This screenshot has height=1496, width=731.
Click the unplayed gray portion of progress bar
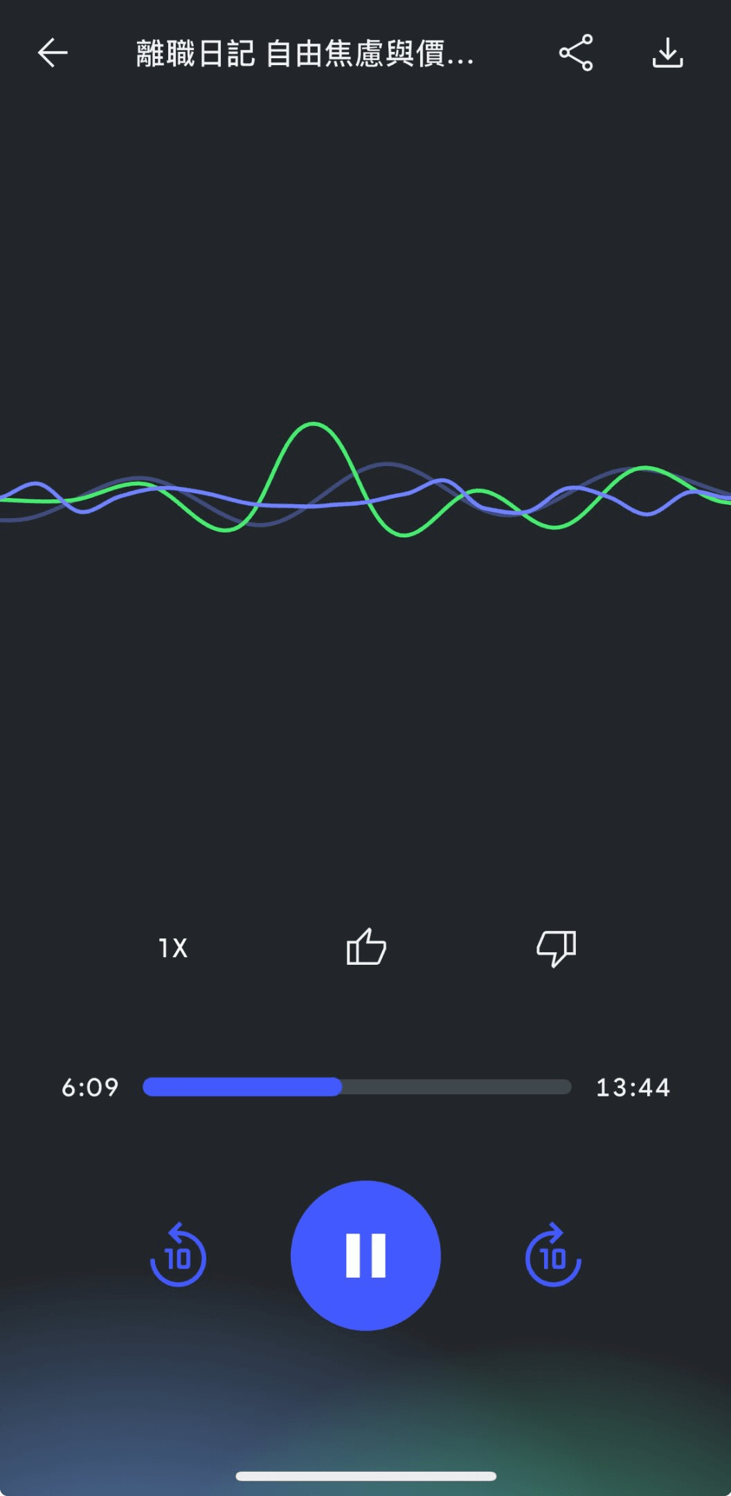pyautogui.click(x=457, y=1087)
